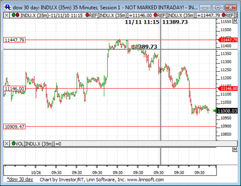Click the green dot before INDU.X (35m)
The width and height of the screenshot is (241, 186).
pos(14,15)
